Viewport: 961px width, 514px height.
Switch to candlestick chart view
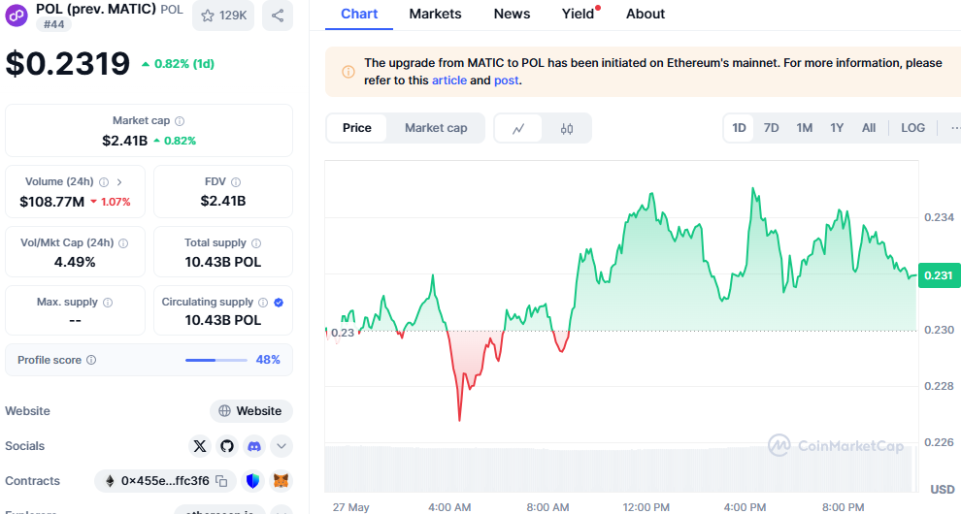click(567, 128)
